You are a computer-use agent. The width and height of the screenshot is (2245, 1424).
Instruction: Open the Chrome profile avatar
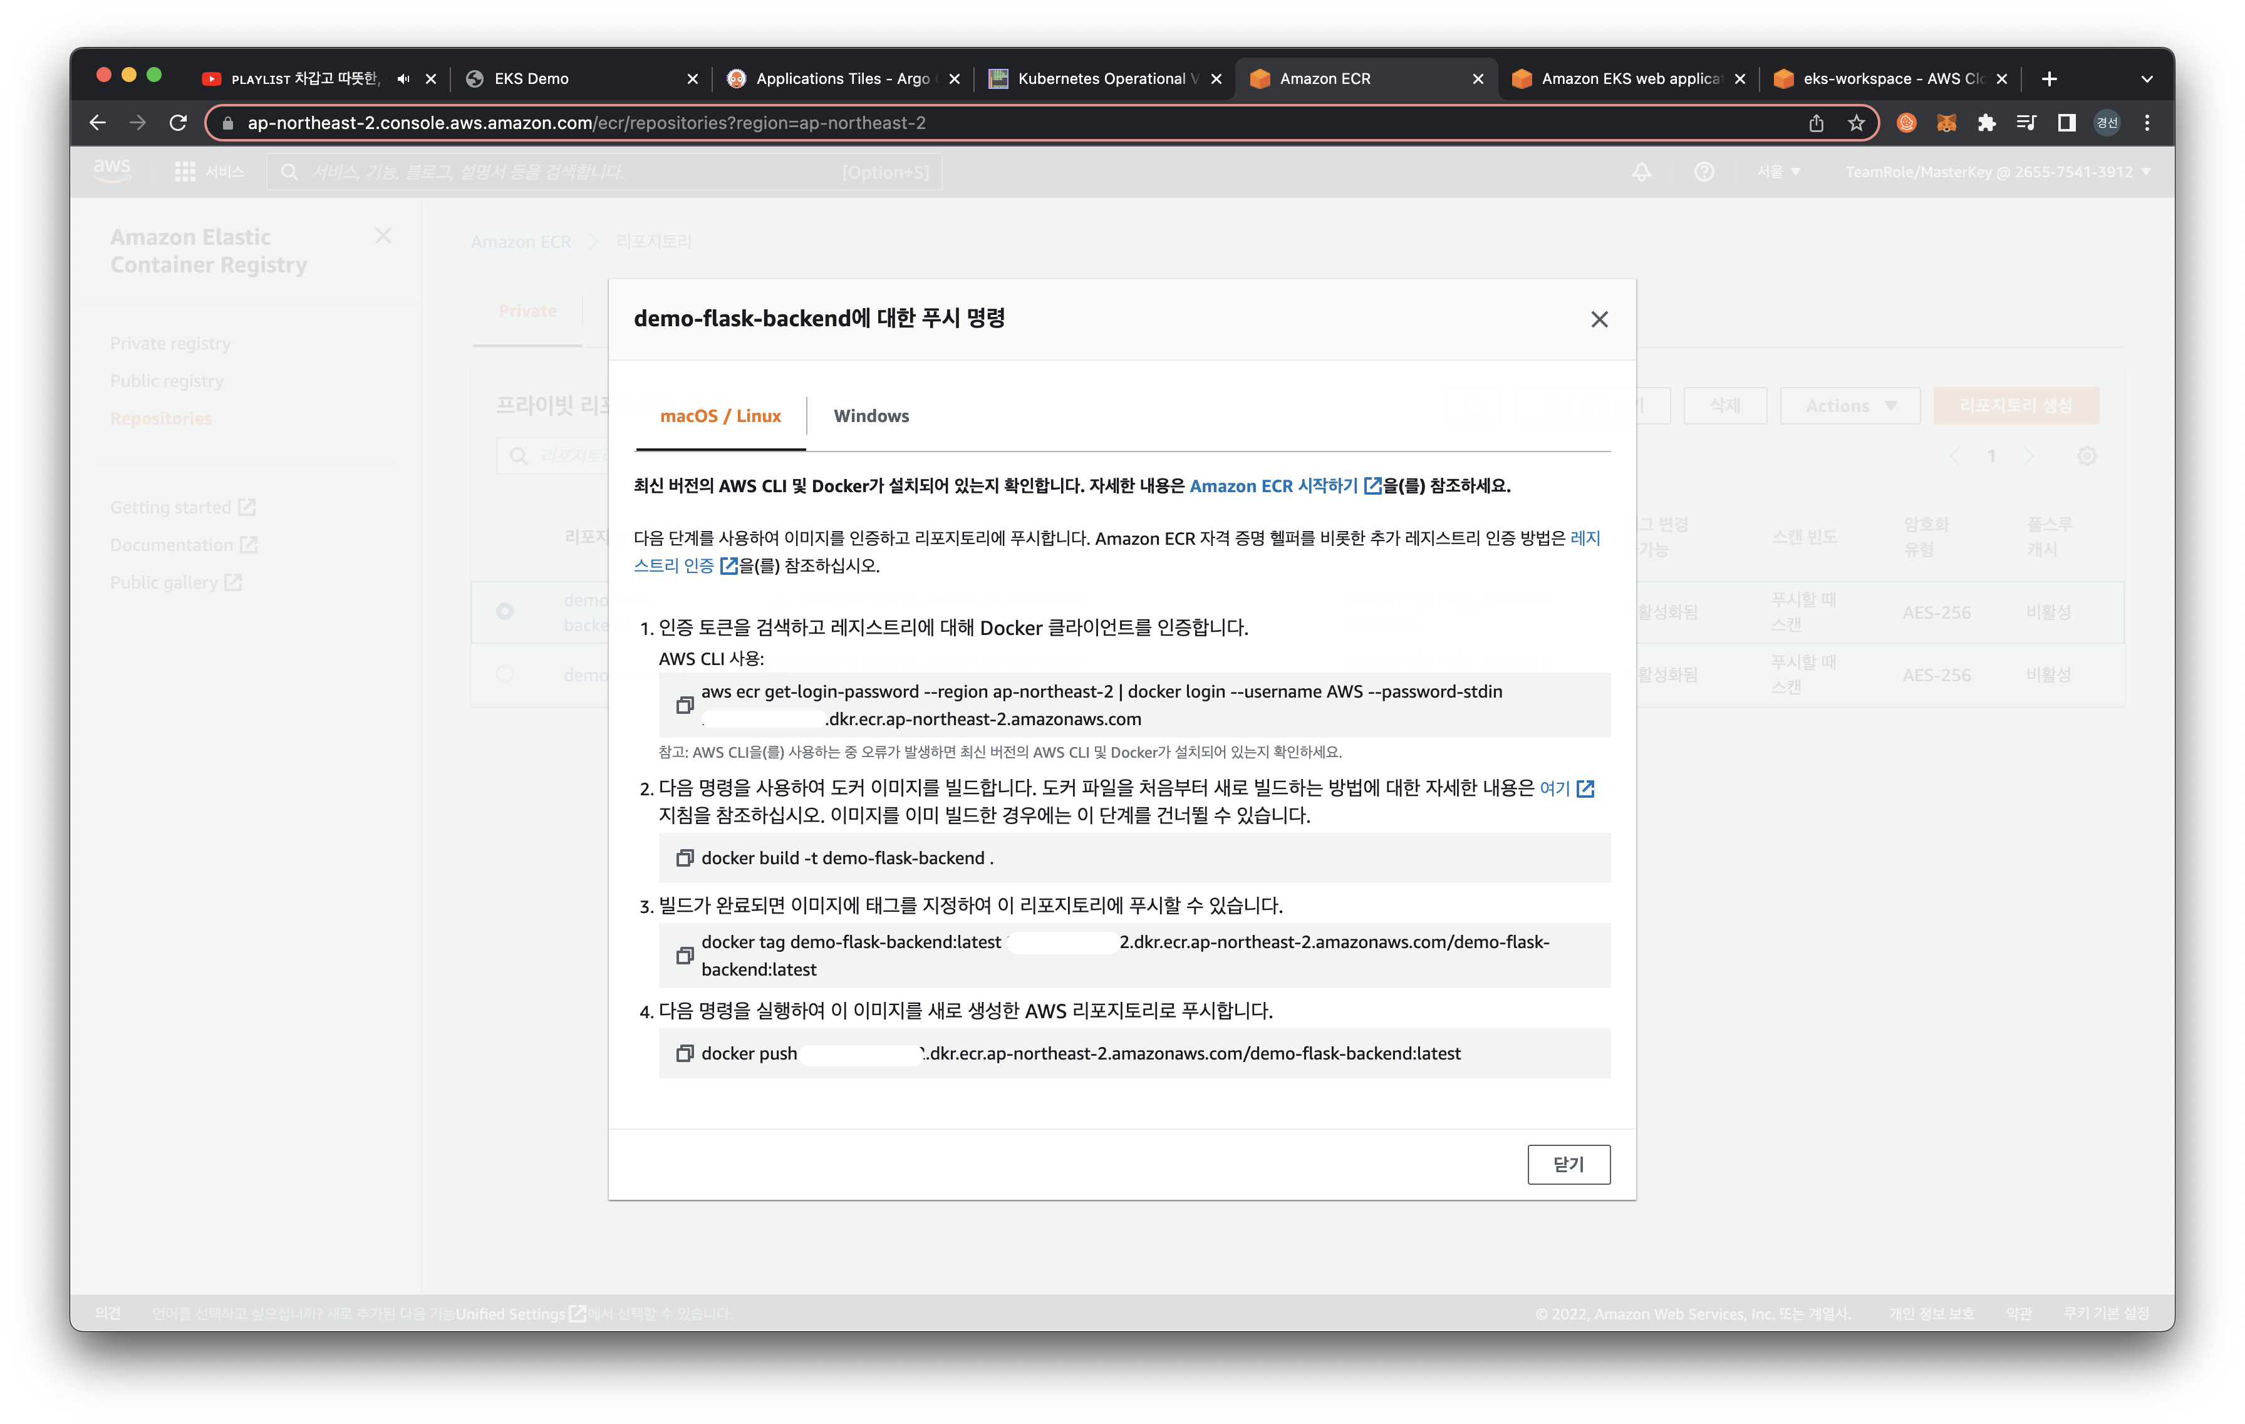click(2107, 123)
